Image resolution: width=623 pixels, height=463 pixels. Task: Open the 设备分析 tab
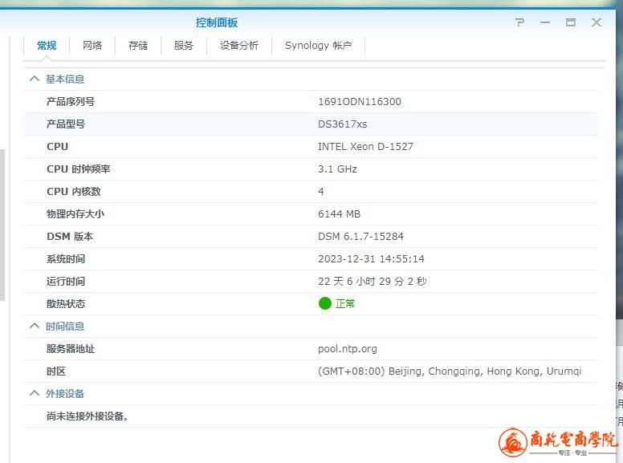pyautogui.click(x=239, y=46)
